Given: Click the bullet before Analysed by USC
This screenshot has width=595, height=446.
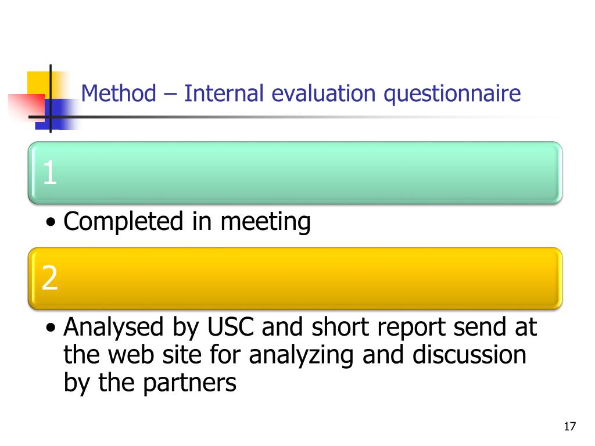Looking at the screenshot, I should pyautogui.click(x=51, y=328).
